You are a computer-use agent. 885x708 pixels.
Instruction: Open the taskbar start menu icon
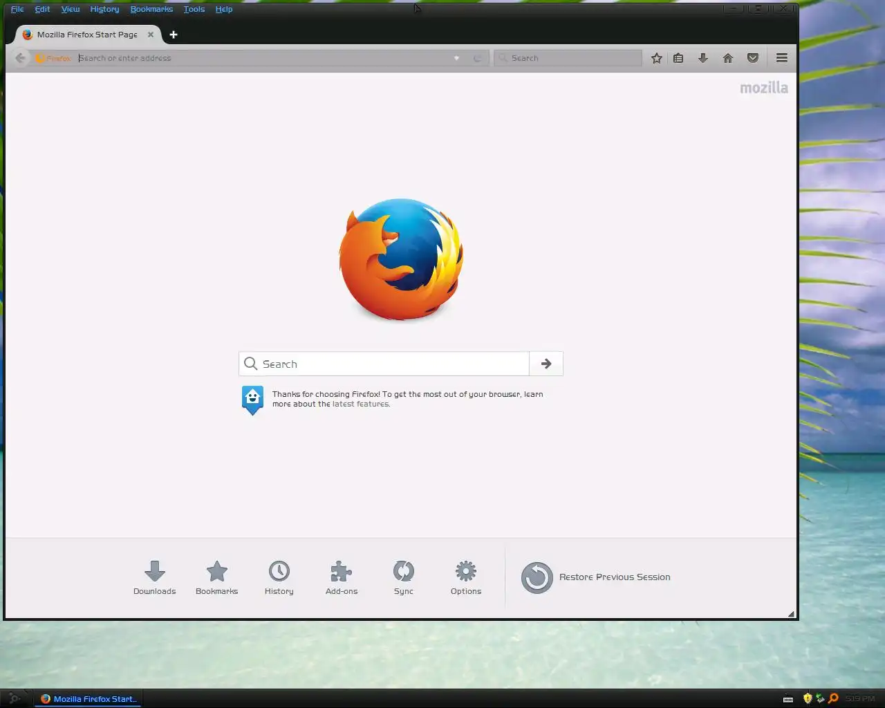pyautogui.click(x=14, y=698)
